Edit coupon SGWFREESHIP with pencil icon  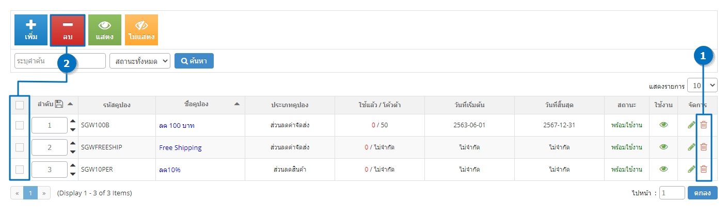tap(691, 147)
